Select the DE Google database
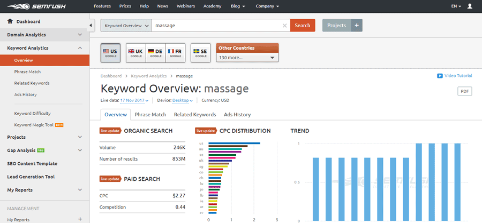This screenshot has height=223, width=482. pyautogui.click(x=155, y=53)
